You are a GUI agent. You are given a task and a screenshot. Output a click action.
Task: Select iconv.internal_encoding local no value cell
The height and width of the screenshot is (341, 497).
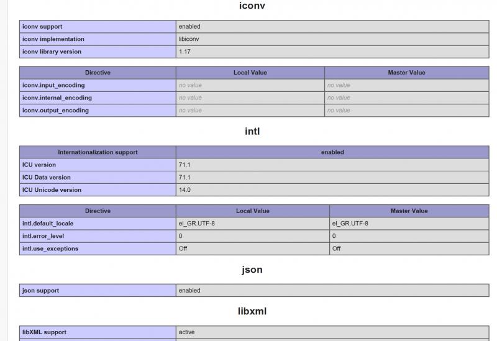(x=250, y=98)
